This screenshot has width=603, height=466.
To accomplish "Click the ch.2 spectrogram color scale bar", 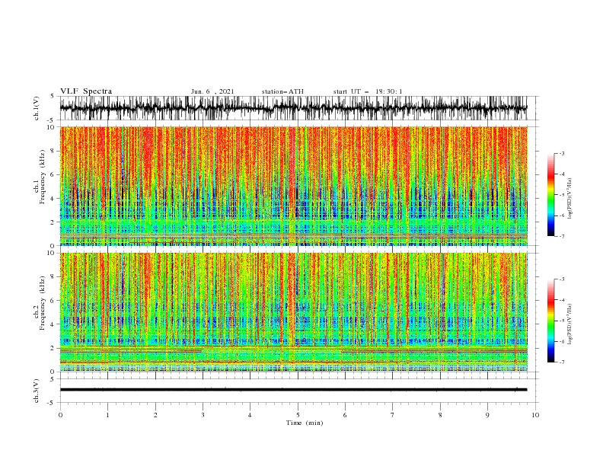I will 550,321.
